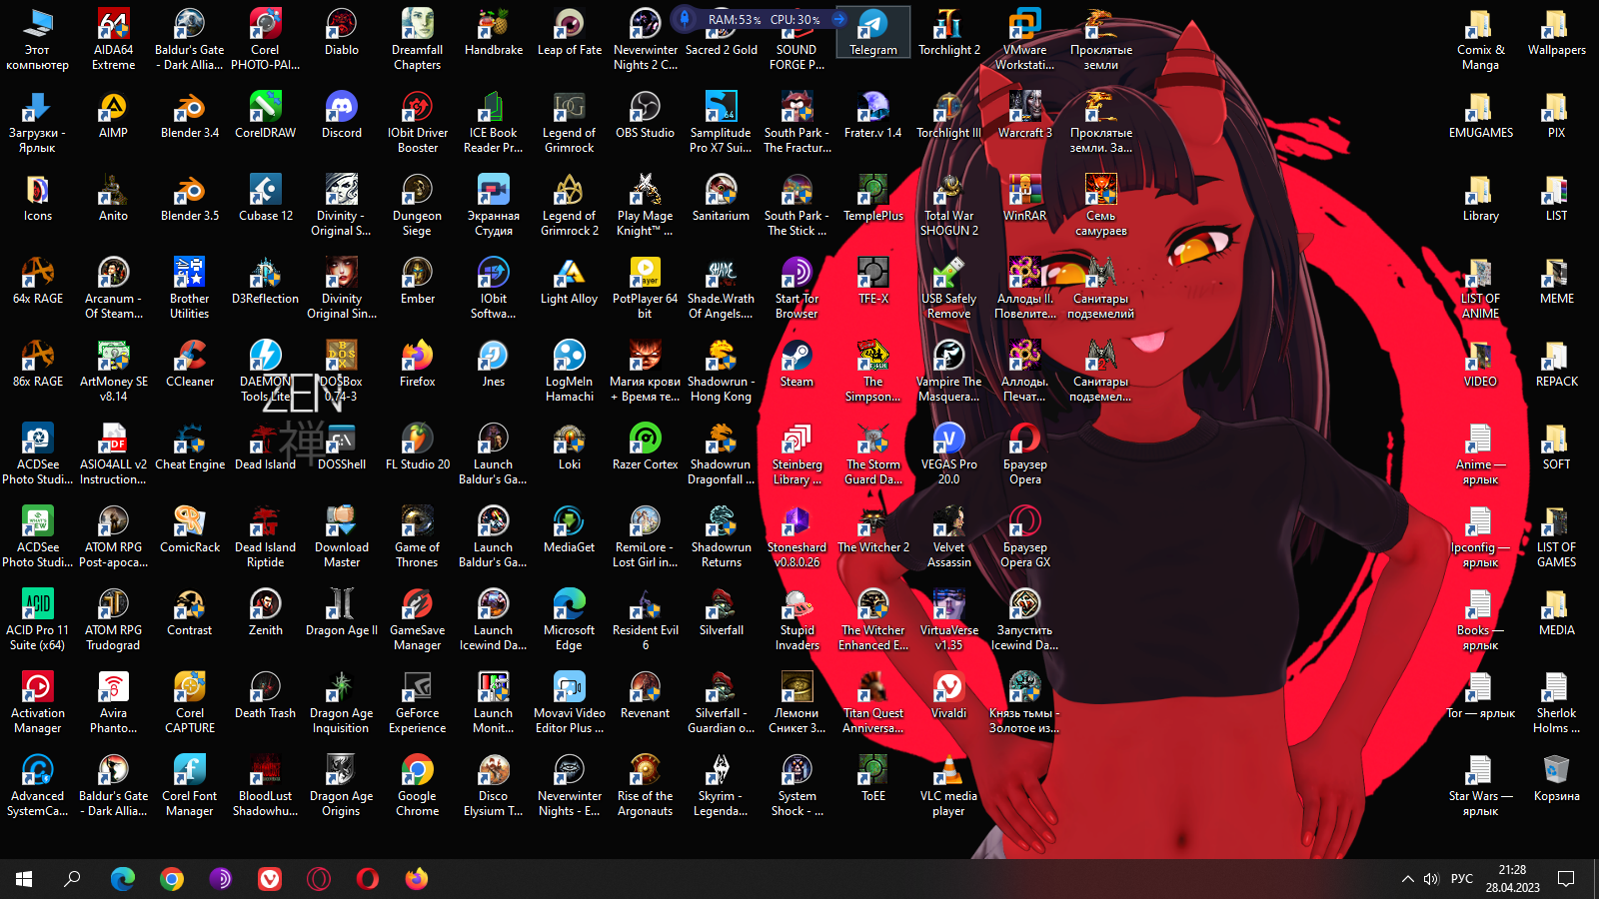This screenshot has width=1599, height=899.
Task: Open LIST OF ANIME folder
Action: coord(1480,289)
